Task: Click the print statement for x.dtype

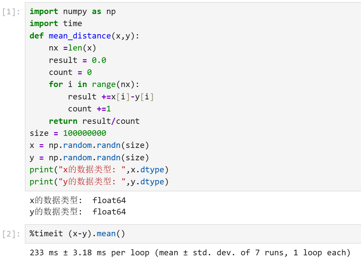Action: coord(99,170)
